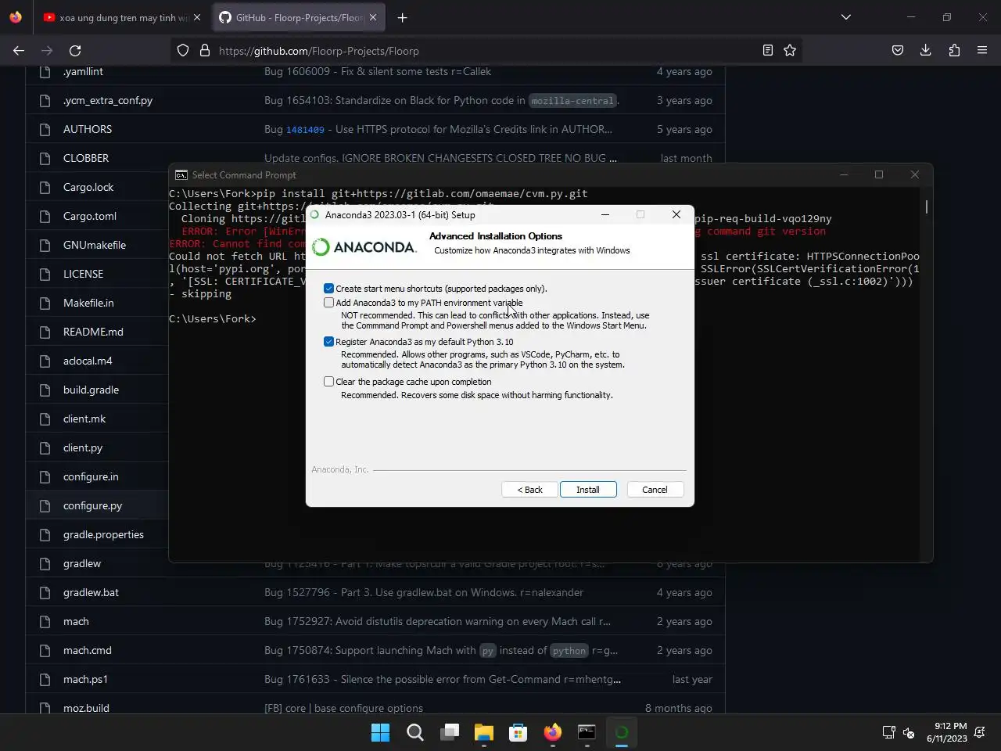
Task: Close the YouTube browser tab
Action: click(196, 17)
